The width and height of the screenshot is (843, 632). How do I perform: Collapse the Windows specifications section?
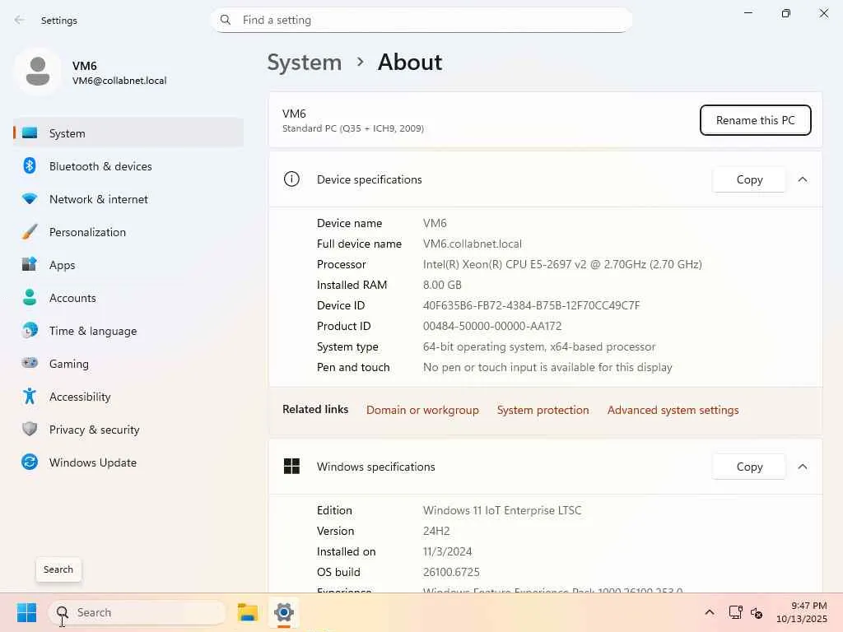[803, 467]
